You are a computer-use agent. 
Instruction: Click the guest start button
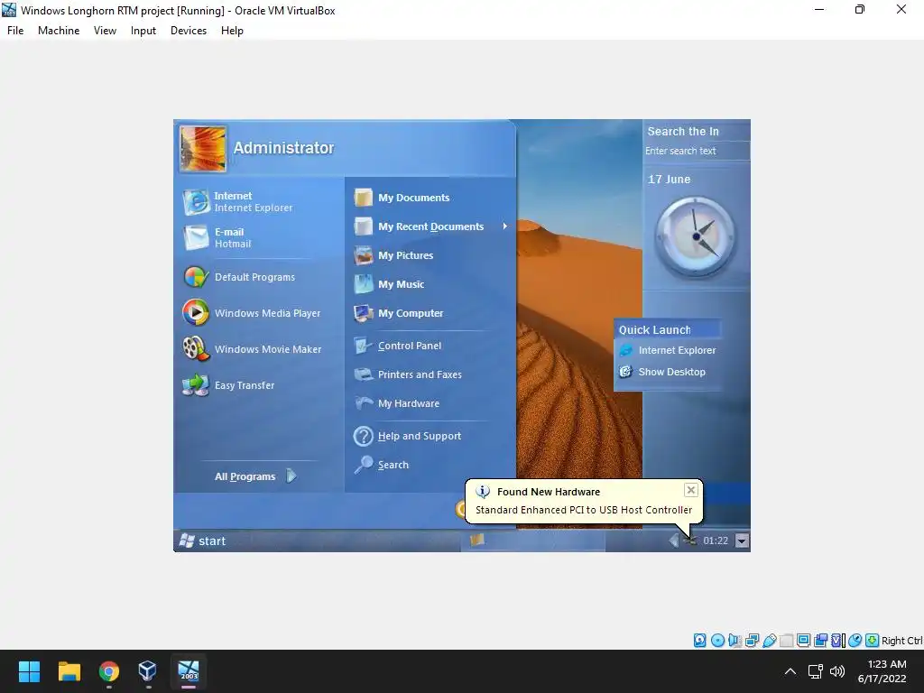(202, 541)
